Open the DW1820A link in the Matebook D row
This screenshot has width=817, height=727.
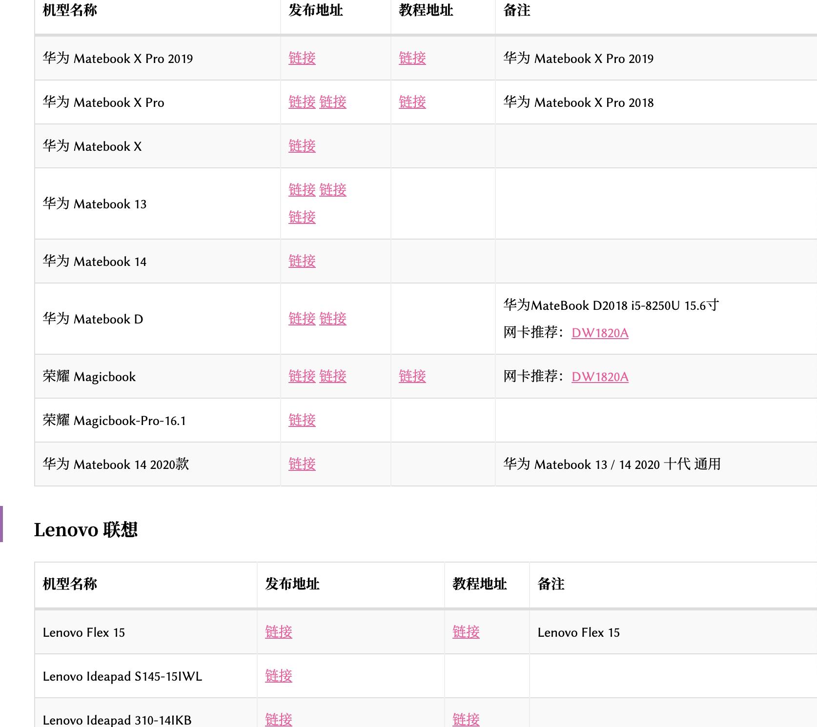tap(600, 333)
